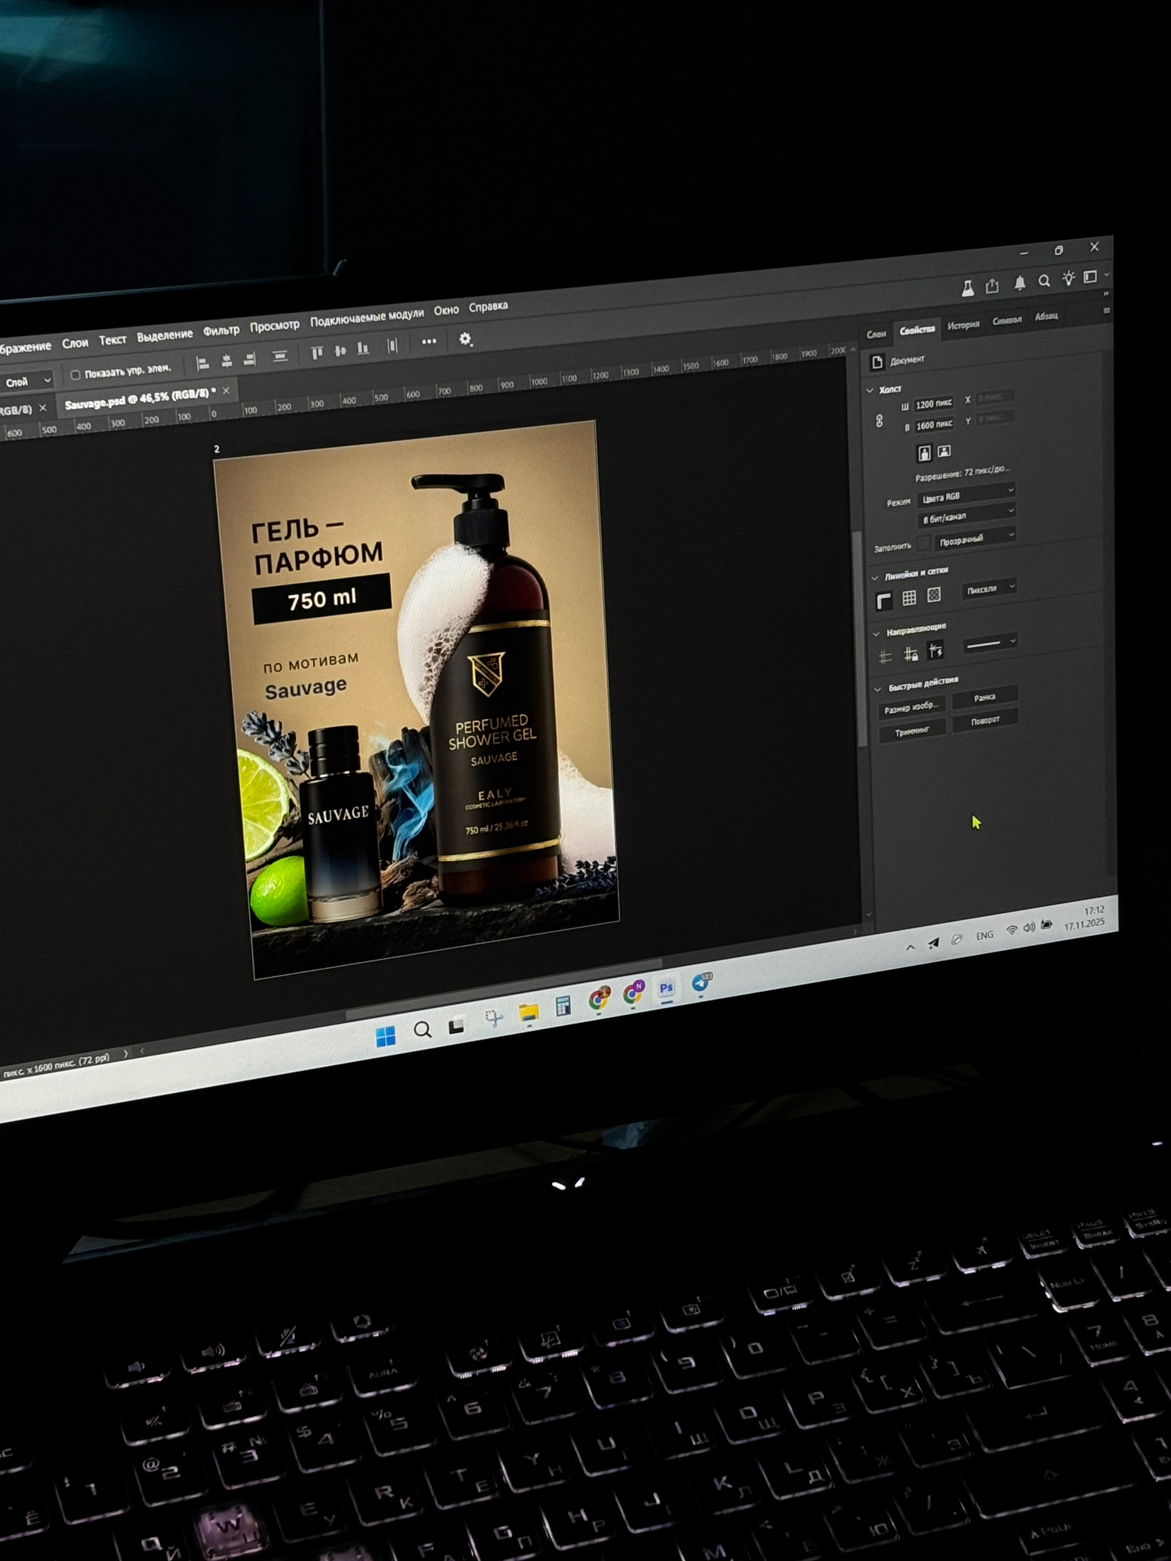Screen dimensions: 1171x1561
Task: Align bottom edges in options bar
Action: pyautogui.click(x=363, y=348)
